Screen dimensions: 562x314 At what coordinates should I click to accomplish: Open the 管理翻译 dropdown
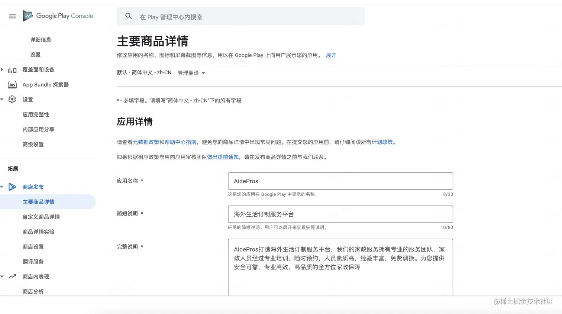click(191, 73)
